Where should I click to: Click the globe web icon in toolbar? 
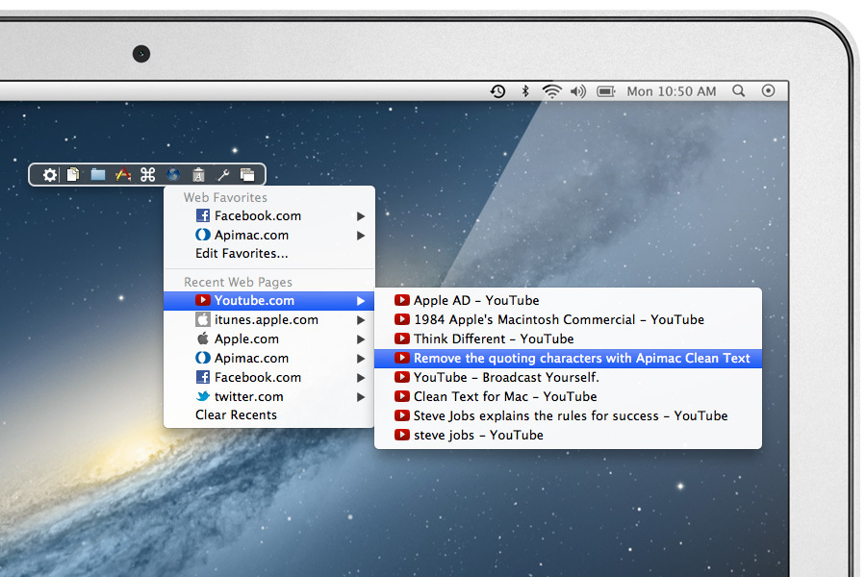pyautogui.click(x=173, y=174)
